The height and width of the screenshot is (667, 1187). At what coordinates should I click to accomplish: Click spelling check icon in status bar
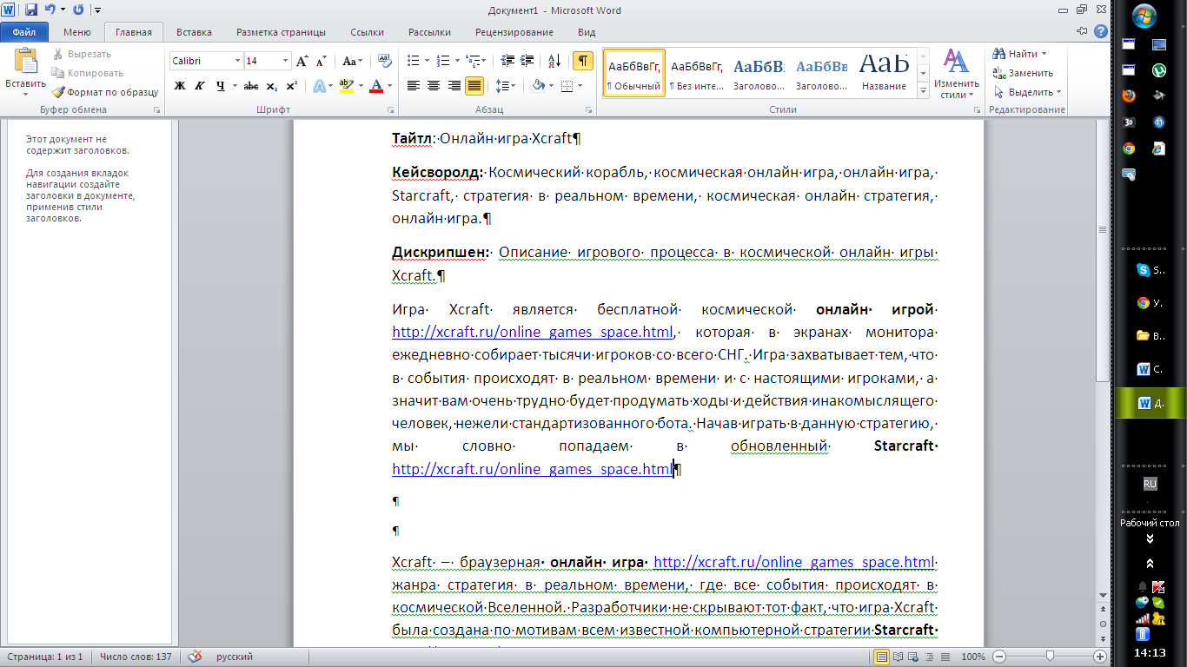pos(196,657)
